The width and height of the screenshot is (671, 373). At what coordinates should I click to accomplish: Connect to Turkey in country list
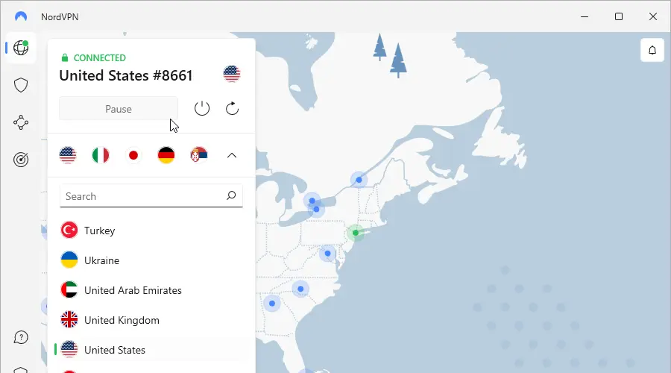pyautogui.click(x=151, y=231)
